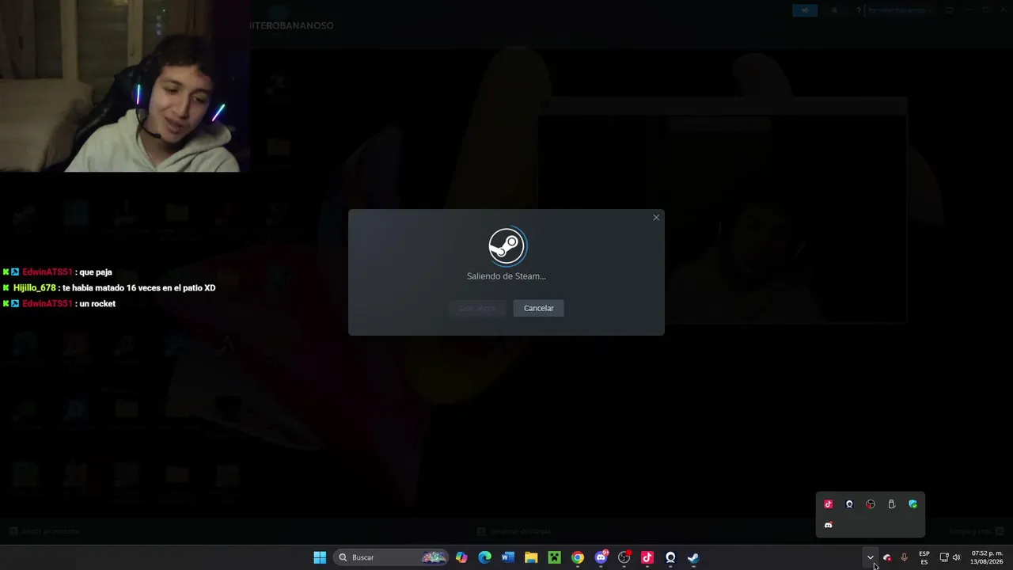The image size is (1013, 570).
Task: Click the streamer webcam overlay
Action: tap(125, 85)
